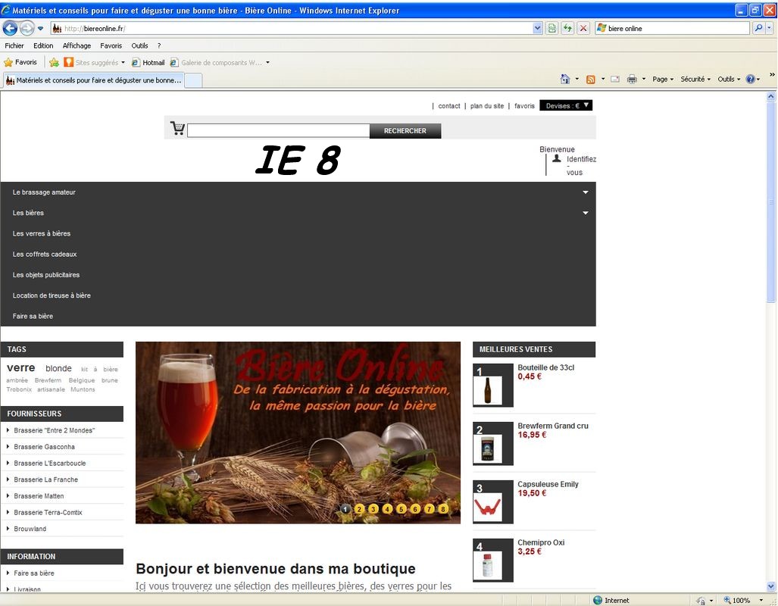
Task: Click the Hotmail favorites link
Action: [148, 63]
